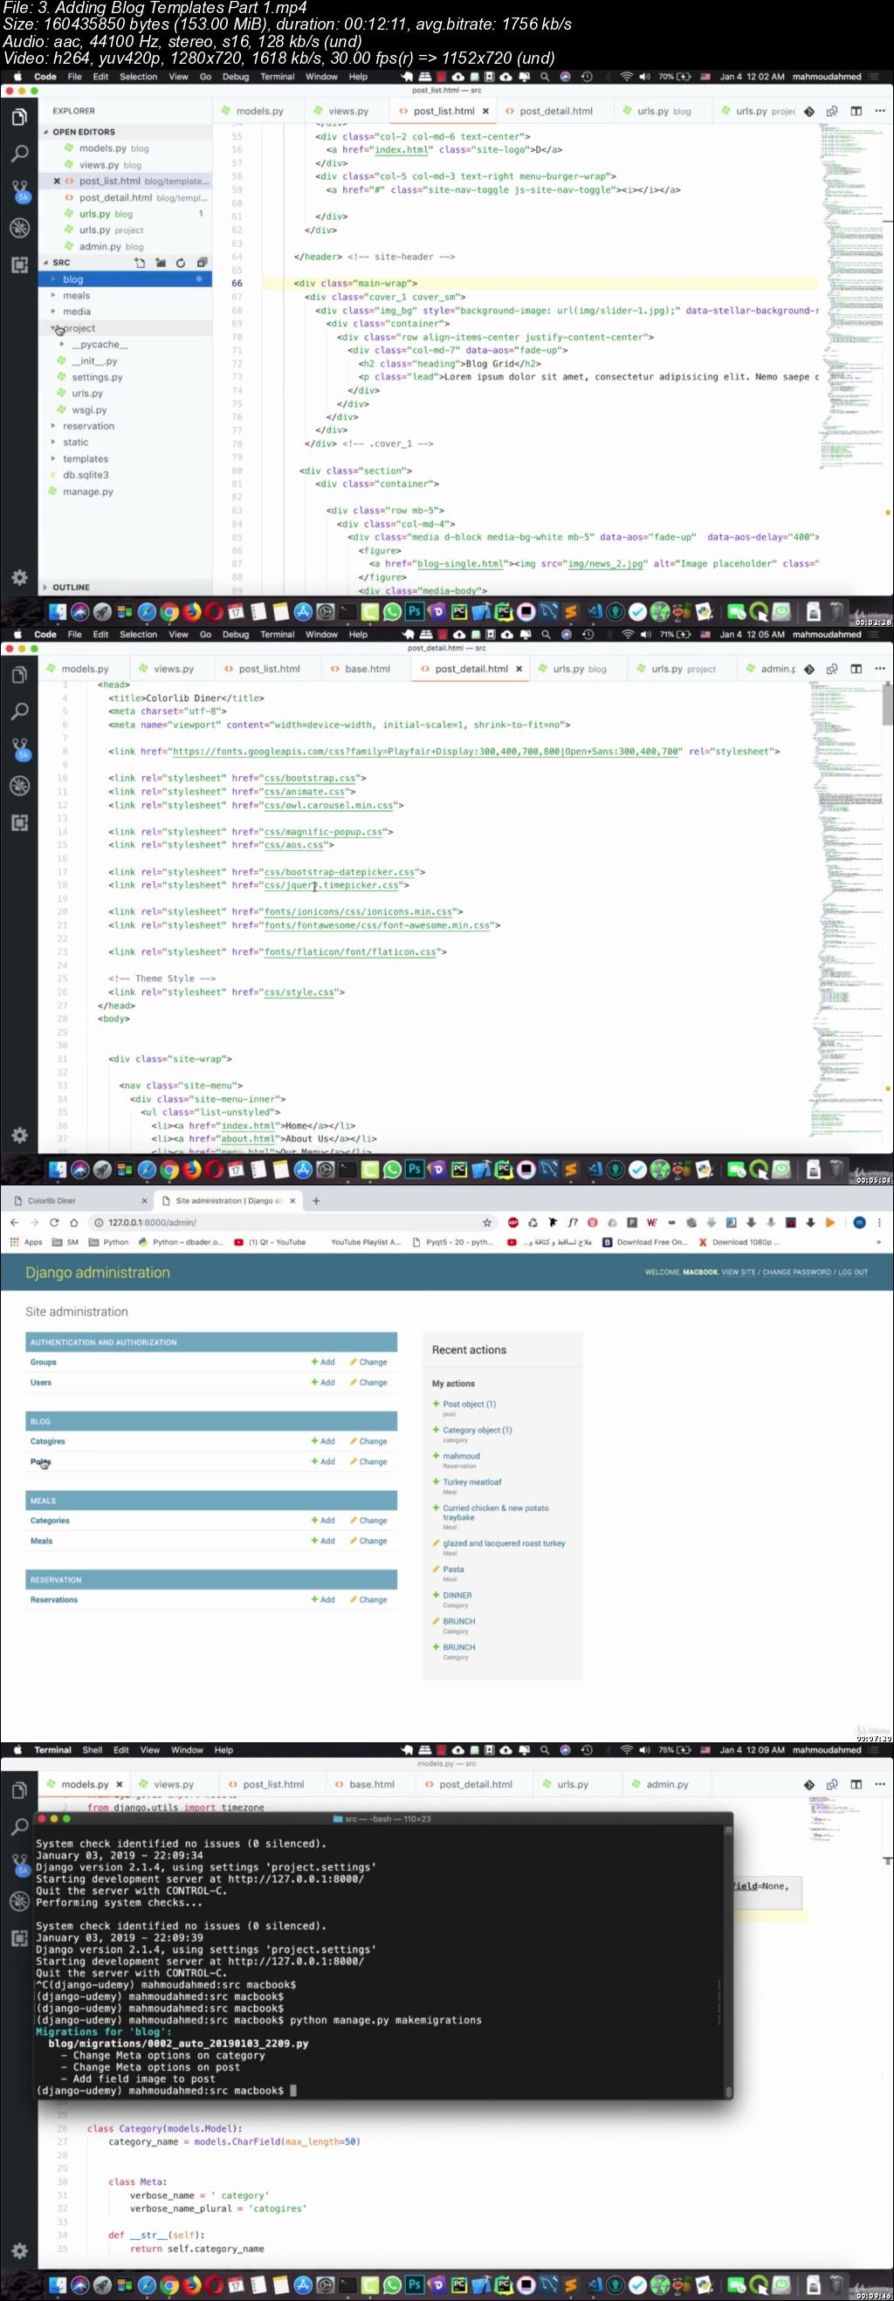Open the Debug menu in the second window's menu bar
This screenshot has height=2301, width=894.
coord(236,635)
